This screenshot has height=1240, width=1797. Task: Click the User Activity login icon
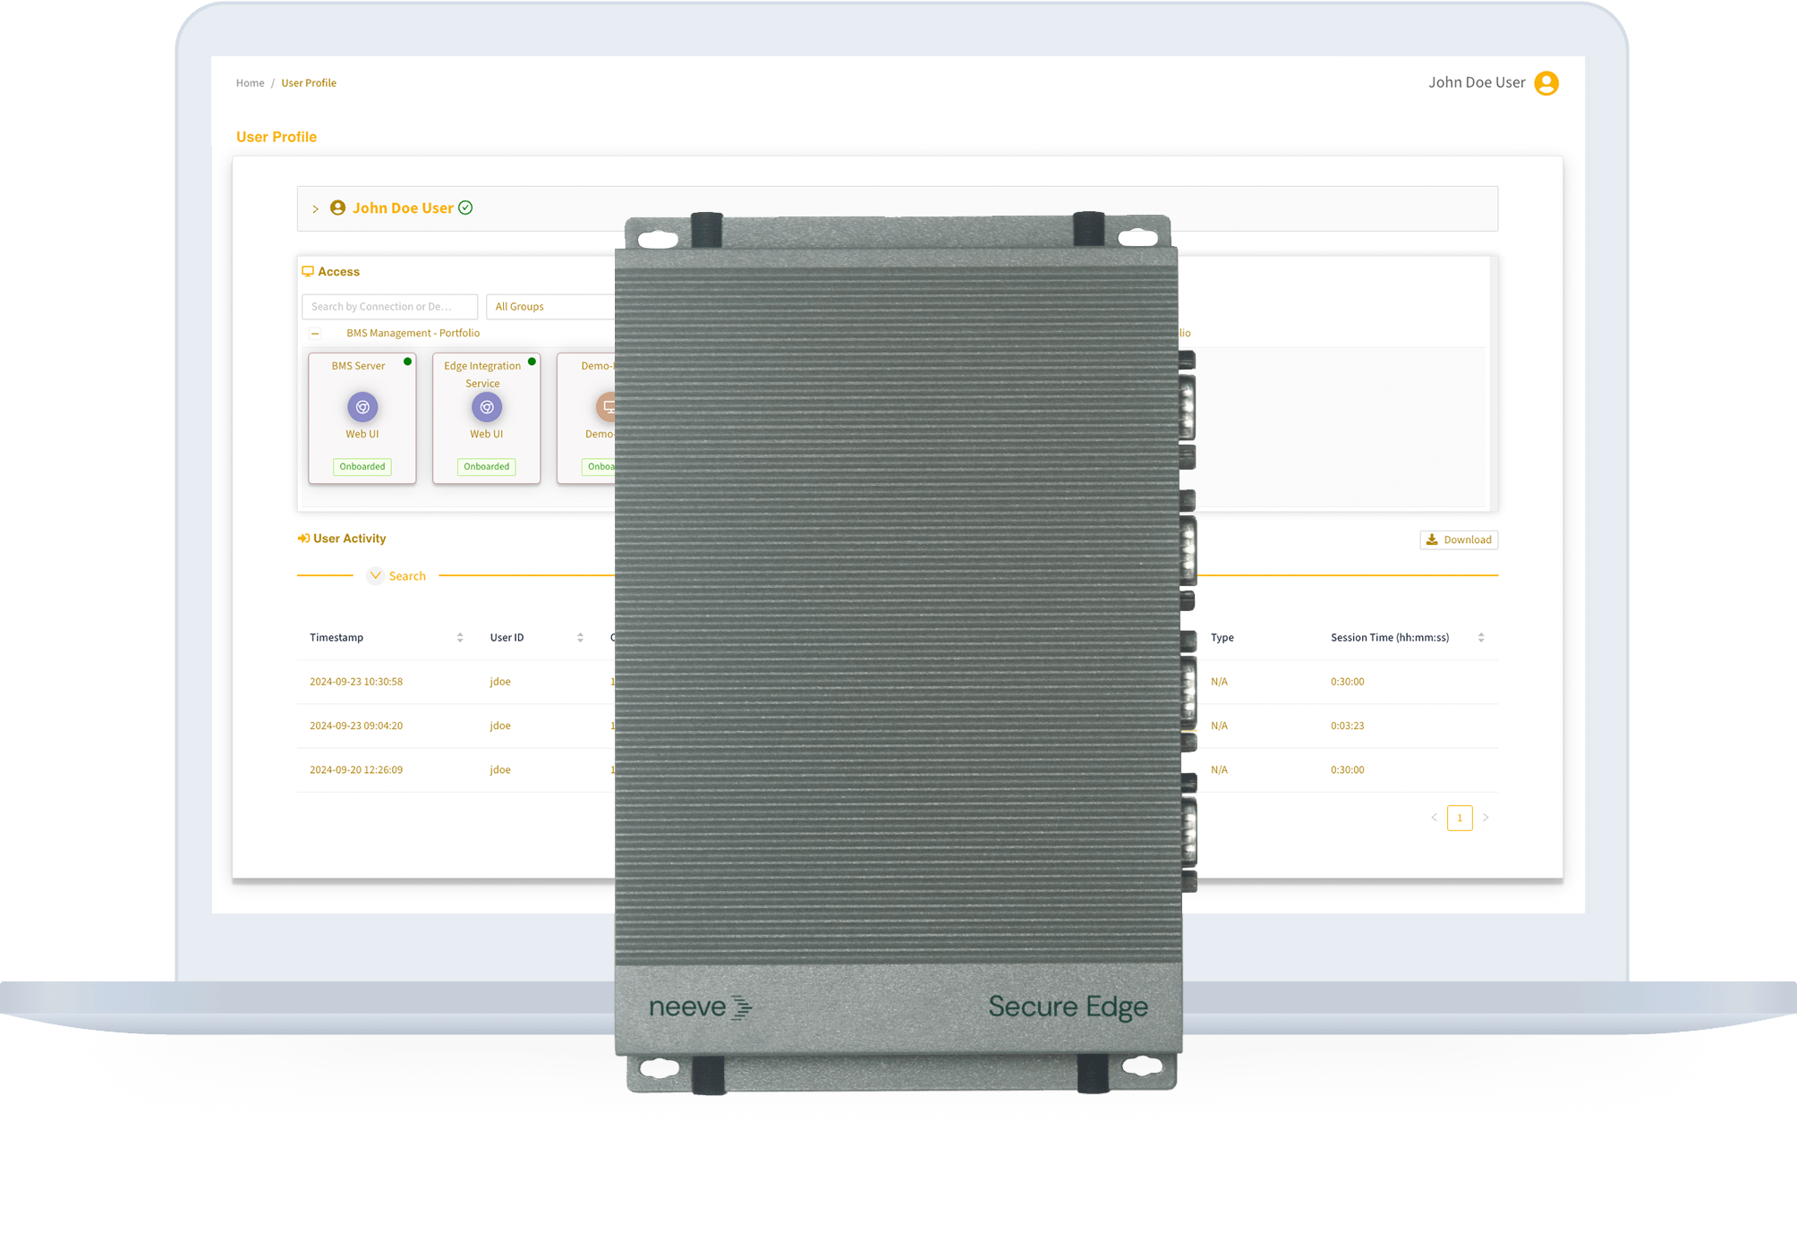pos(303,539)
